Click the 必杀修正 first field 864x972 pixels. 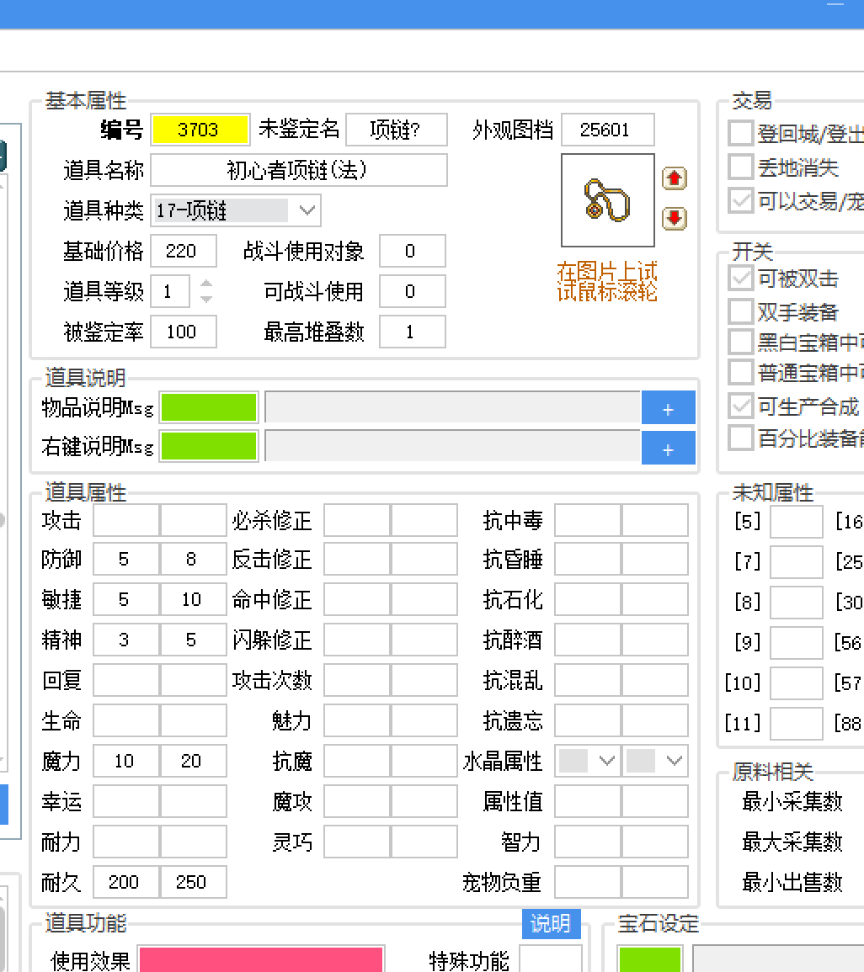tap(357, 519)
